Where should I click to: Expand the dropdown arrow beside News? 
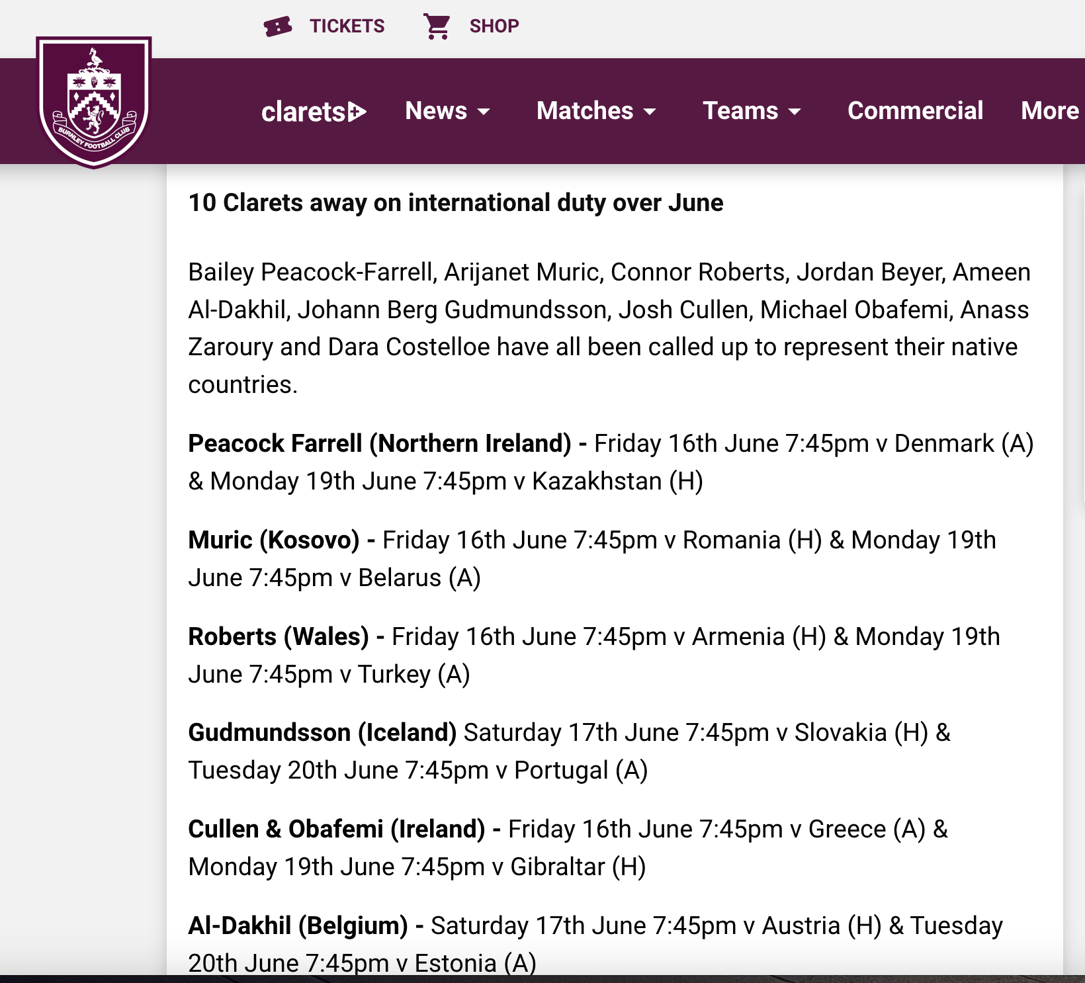coord(484,112)
